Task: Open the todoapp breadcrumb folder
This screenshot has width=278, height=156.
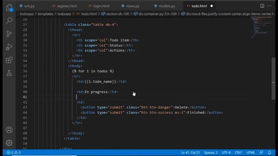Action: point(26,14)
